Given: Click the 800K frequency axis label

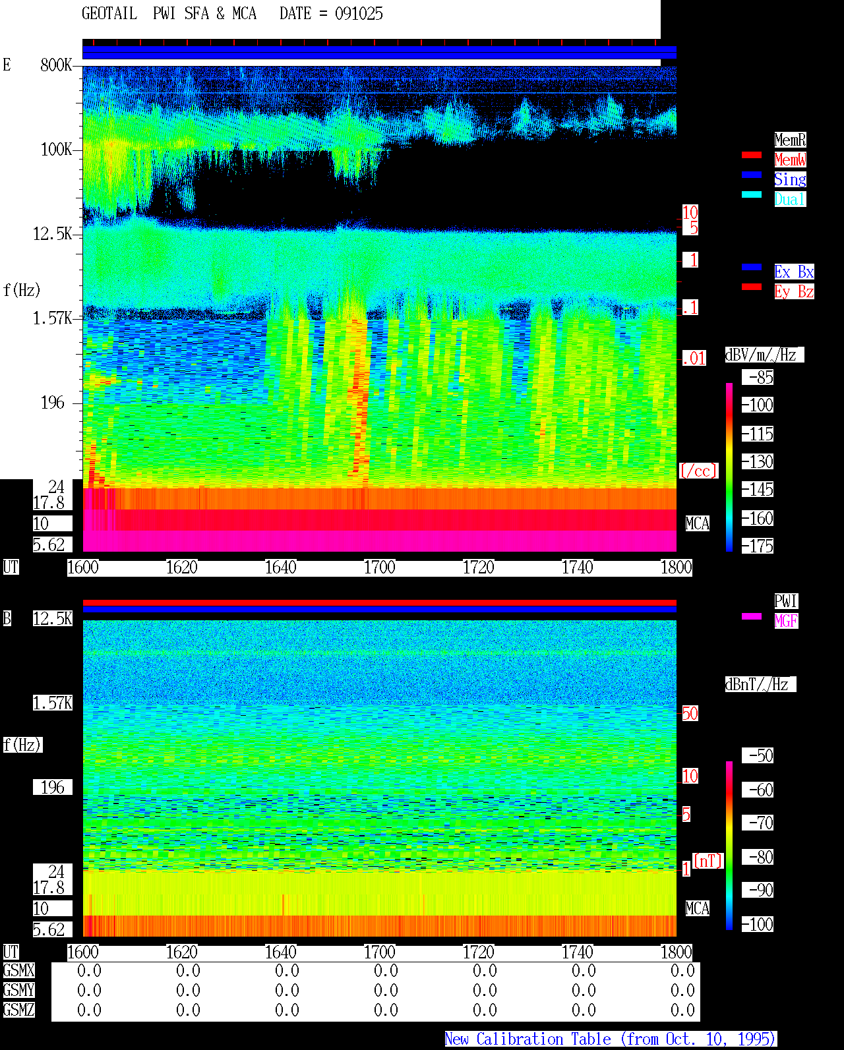Looking at the screenshot, I should coord(56,65).
